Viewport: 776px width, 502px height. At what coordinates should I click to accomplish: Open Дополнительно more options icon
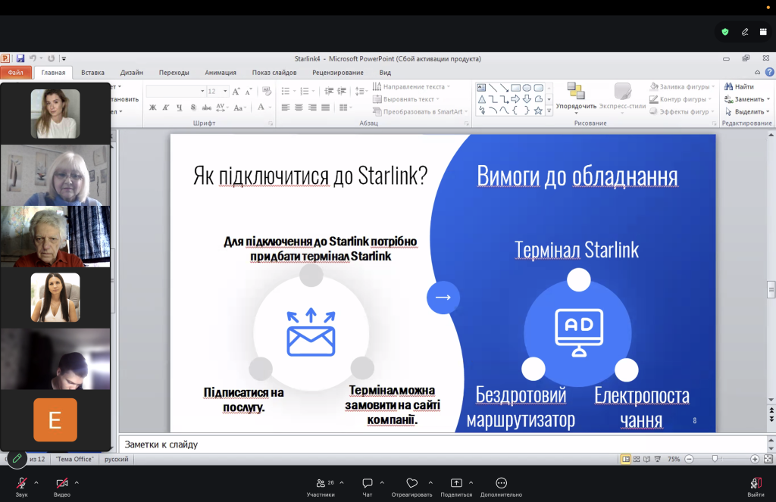502,483
